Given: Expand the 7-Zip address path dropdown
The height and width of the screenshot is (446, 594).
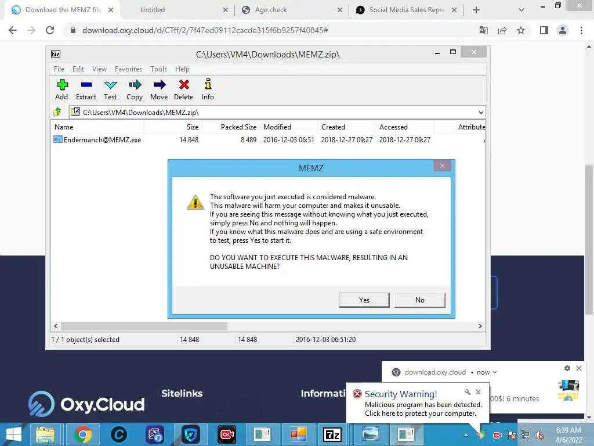Looking at the screenshot, I should tap(481, 112).
